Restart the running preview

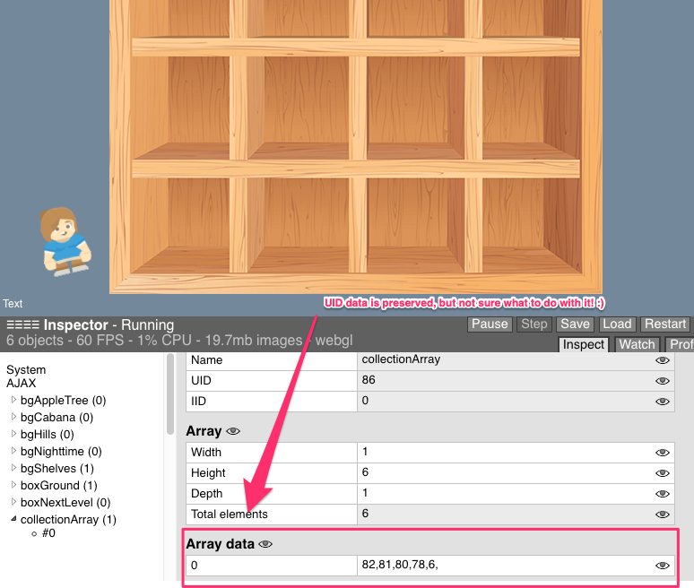click(x=664, y=324)
